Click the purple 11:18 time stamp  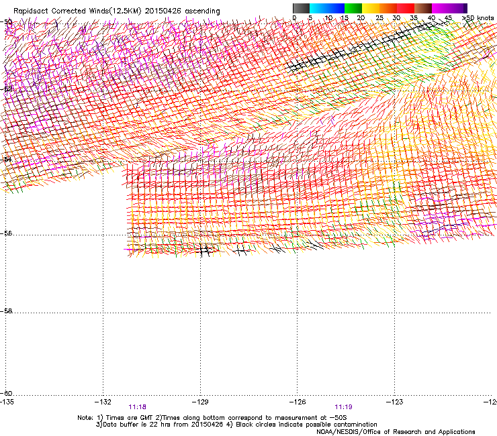(137, 407)
